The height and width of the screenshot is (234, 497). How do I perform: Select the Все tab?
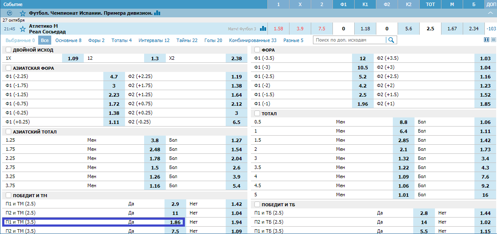click(45, 40)
